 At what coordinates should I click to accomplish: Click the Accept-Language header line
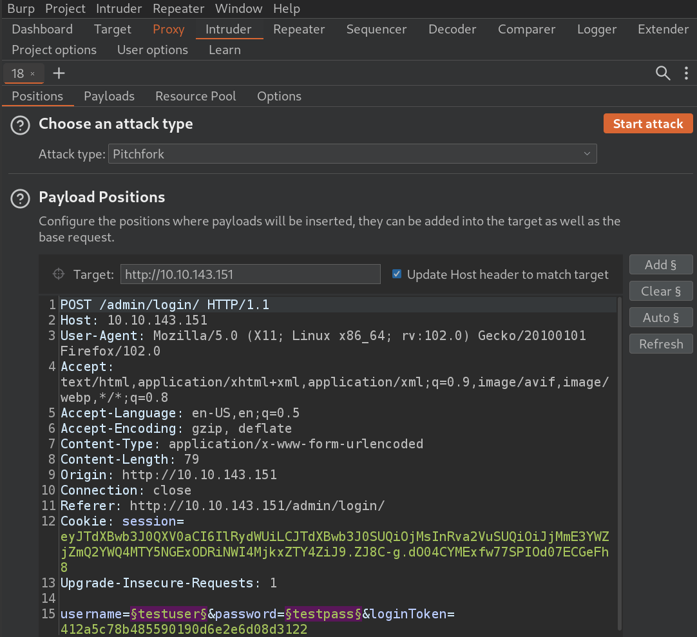point(180,413)
